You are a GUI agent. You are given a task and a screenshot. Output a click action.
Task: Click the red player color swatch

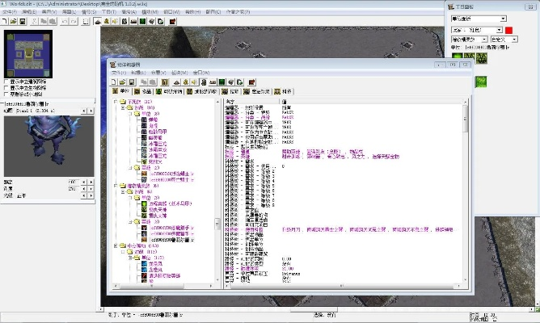[x=508, y=29]
